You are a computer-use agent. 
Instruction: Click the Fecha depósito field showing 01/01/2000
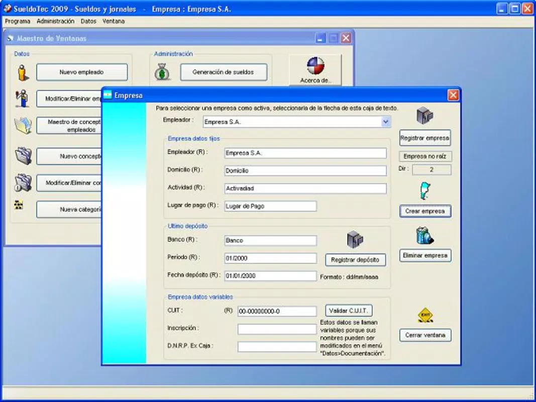pos(270,276)
